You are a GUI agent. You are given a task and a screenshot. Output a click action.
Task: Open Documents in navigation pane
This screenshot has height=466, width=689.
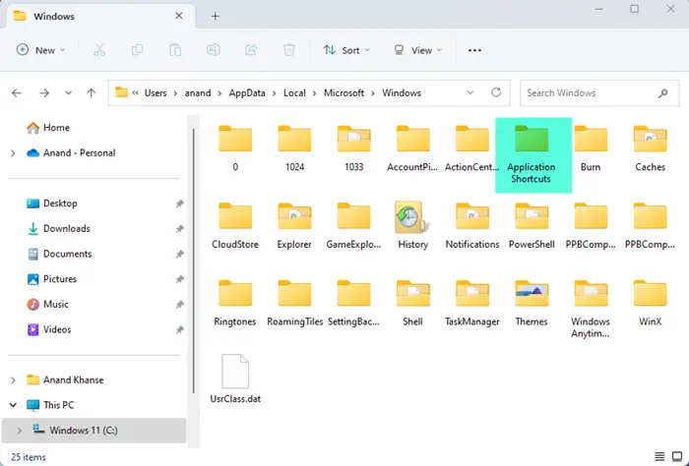(59, 254)
